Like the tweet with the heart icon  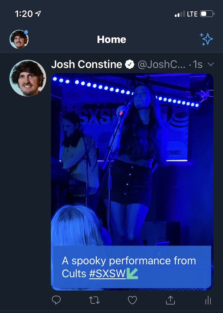132,300
